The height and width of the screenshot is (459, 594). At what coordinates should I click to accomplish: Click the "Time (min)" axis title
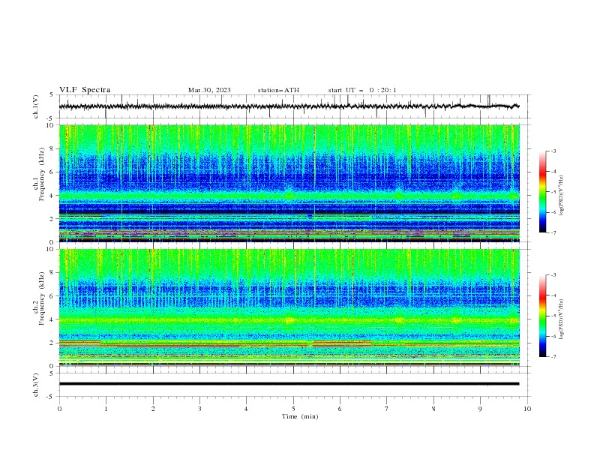tap(300, 416)
